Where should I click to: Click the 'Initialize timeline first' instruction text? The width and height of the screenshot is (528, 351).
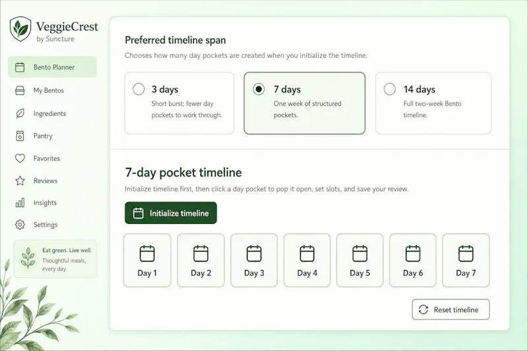pos(267,189)
